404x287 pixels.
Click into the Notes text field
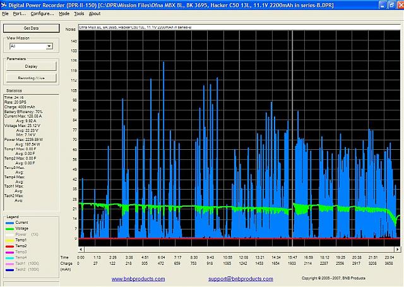234,29
